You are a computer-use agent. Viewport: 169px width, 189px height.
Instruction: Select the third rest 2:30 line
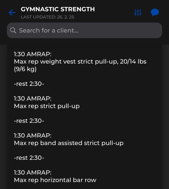pyautogui.click(x=29, y=158)
